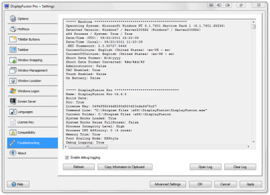The width and height of the screenshot is (270, 195).
Task: Click the Windows Logon flag icon
Action: 13,91
